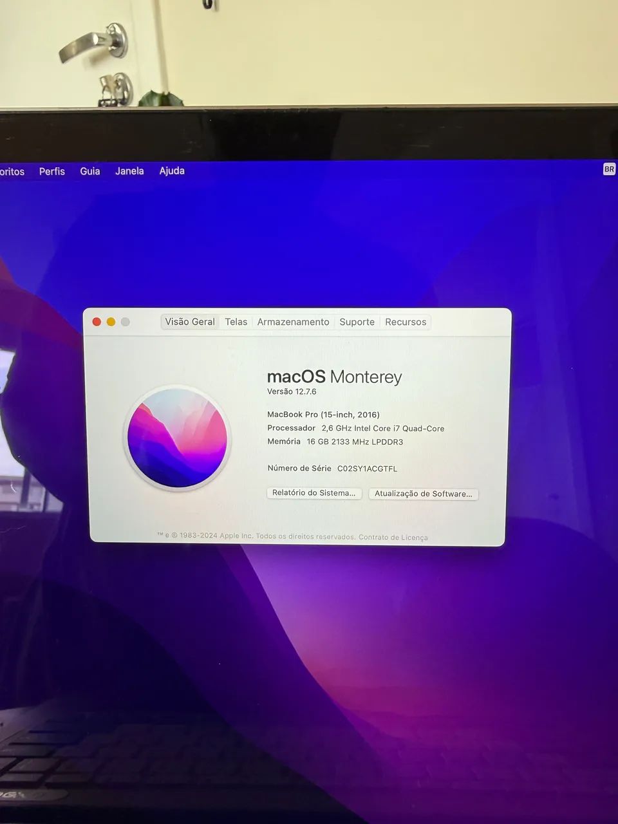Open the Janela menu
Screen dimensions: 618x824
click(x=129, y=171)
